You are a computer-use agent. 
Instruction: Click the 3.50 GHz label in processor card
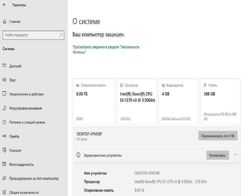[x=125, y=119]
